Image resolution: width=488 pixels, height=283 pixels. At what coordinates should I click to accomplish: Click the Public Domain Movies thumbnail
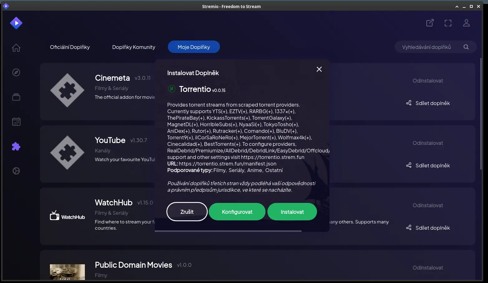pos(67,272)
